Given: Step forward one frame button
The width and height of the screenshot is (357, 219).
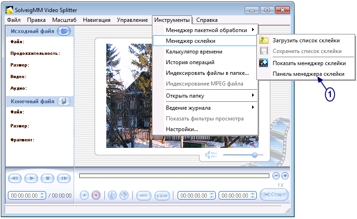Looking at the screenshot, I should tap(64, 179).
